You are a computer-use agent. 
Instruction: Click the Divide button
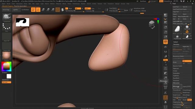pyautogui.click(x=177, y=62)
